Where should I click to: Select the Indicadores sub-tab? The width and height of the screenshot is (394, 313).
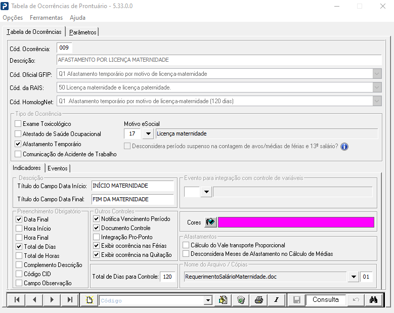pyautogui.click(x=27, y=167)
